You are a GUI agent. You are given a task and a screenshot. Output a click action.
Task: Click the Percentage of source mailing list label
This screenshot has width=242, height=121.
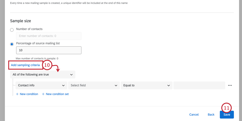tap(38, 43)
